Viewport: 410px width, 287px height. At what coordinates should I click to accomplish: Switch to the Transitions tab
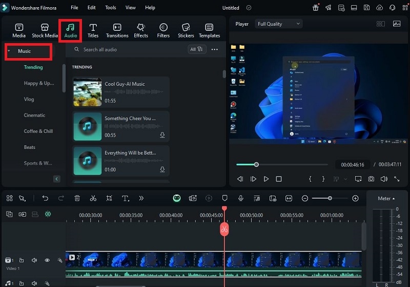tap(117, 30)
